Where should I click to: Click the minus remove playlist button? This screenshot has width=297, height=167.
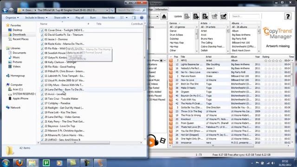pyautogui.click(x=165, y=61)
